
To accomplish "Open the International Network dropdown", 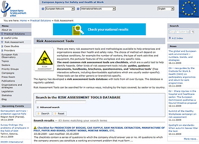I will tap(98, 9).
